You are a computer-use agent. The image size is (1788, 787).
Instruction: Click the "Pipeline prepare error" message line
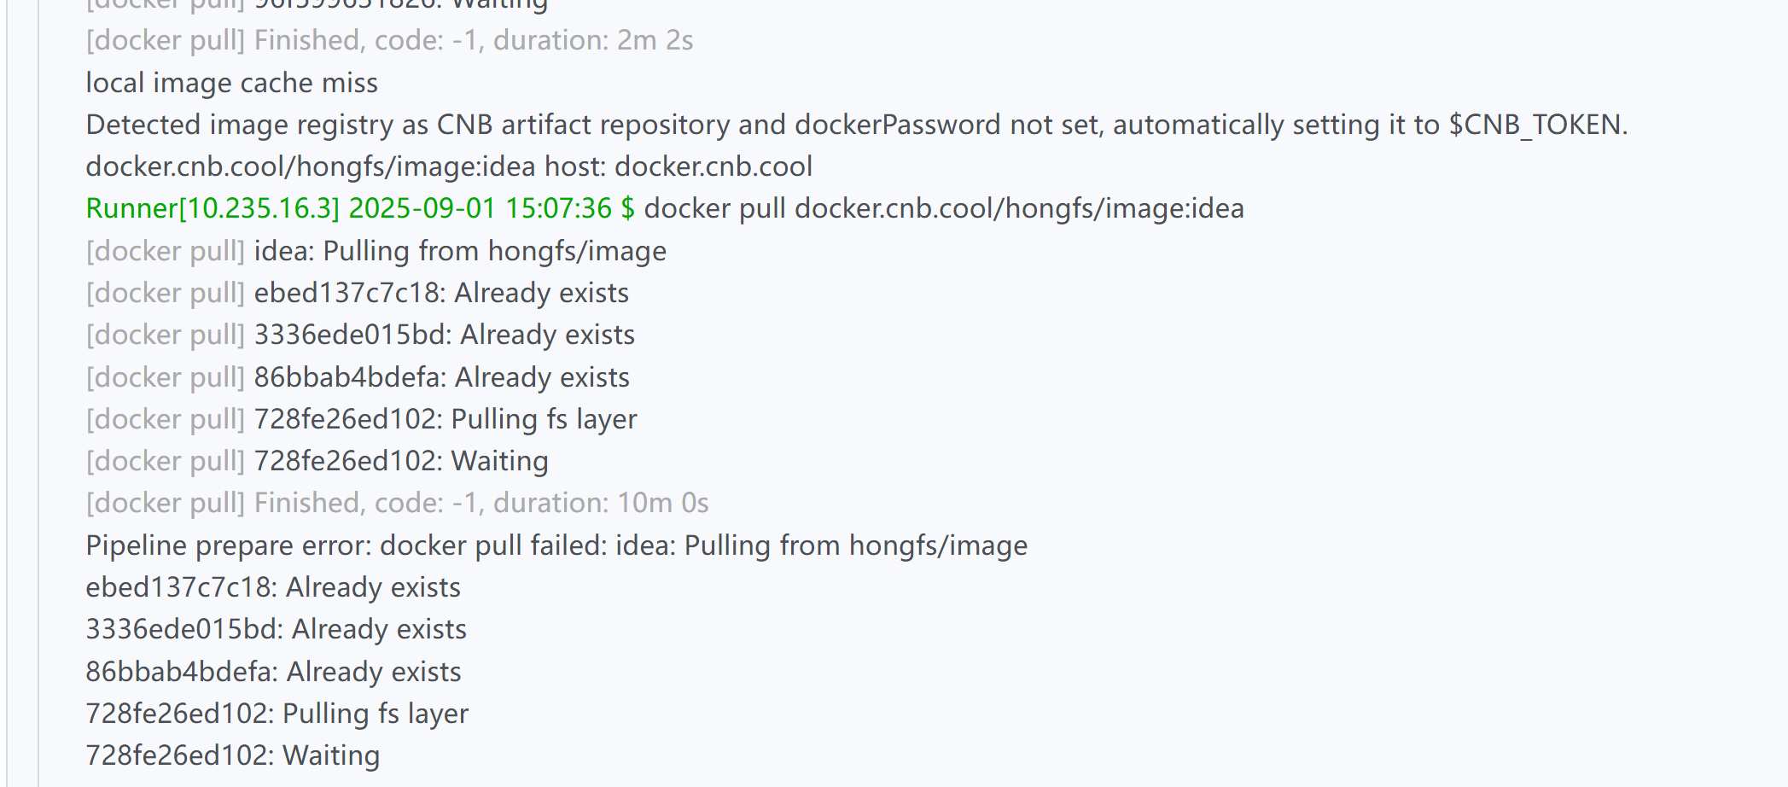tap(556, 545)
